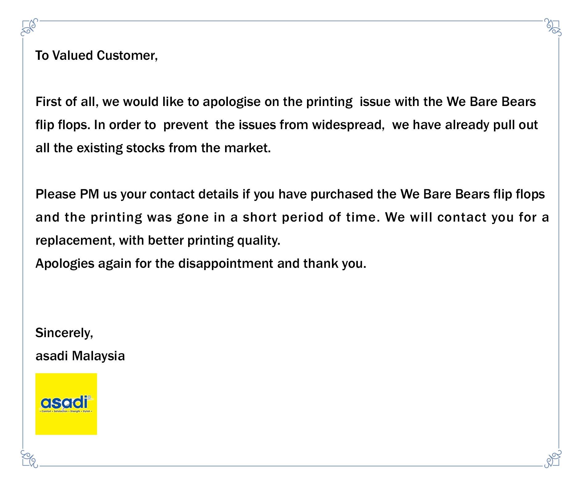Click the bottom-right corner ornament
Viewport: 582px width, 486px height.
[x=553, y=459]
